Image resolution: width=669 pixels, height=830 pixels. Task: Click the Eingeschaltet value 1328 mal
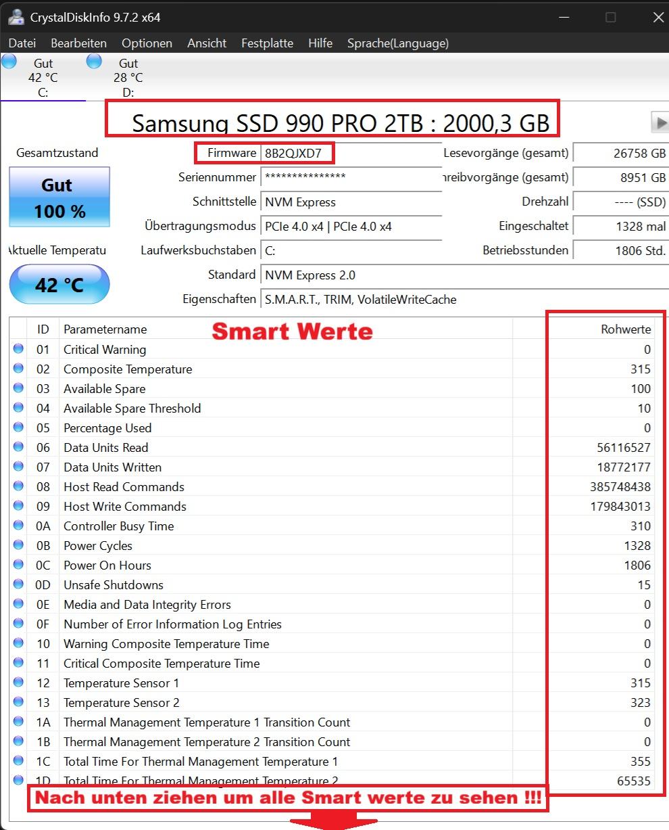point(621,226)
